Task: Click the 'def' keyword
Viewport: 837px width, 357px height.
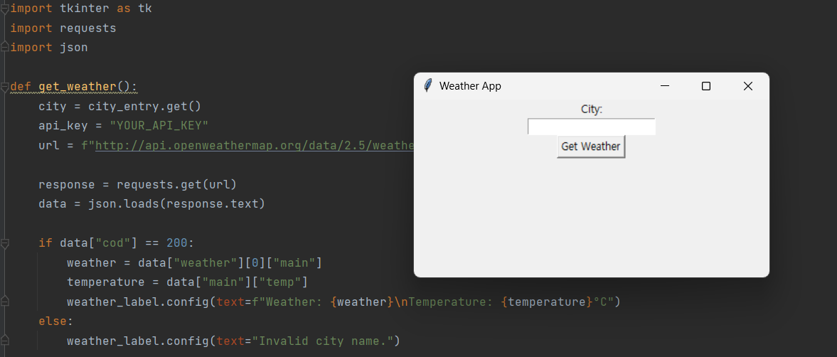Action: click(21, 87)
